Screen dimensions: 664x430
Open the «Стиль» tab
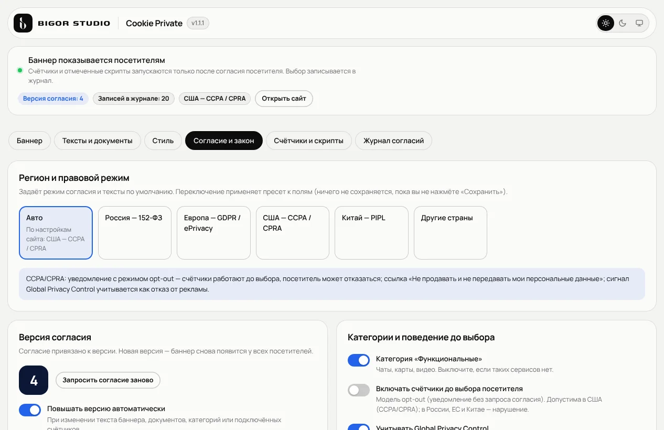tap(163, 141)
